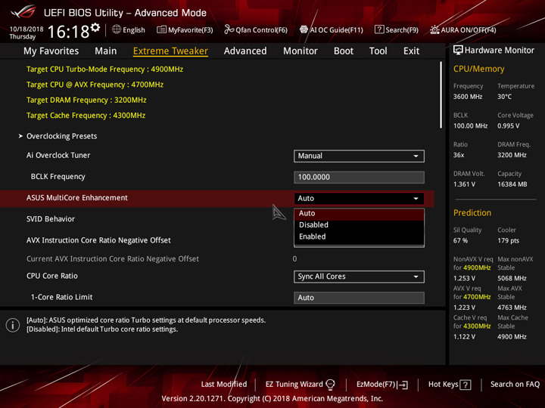Open Search on FAQ

(515, 385)
